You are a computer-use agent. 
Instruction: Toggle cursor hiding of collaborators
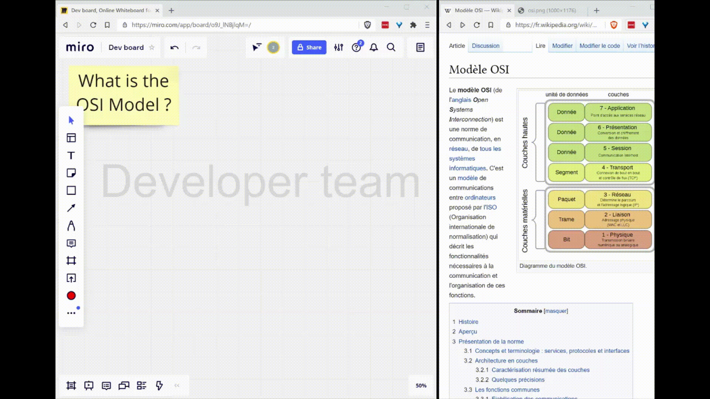click(257, 47)
